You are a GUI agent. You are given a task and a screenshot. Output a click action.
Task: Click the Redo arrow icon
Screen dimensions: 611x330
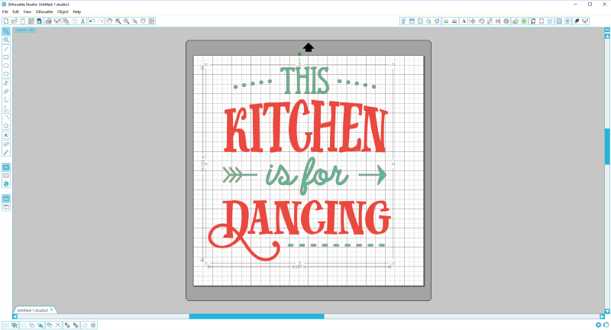100,21
